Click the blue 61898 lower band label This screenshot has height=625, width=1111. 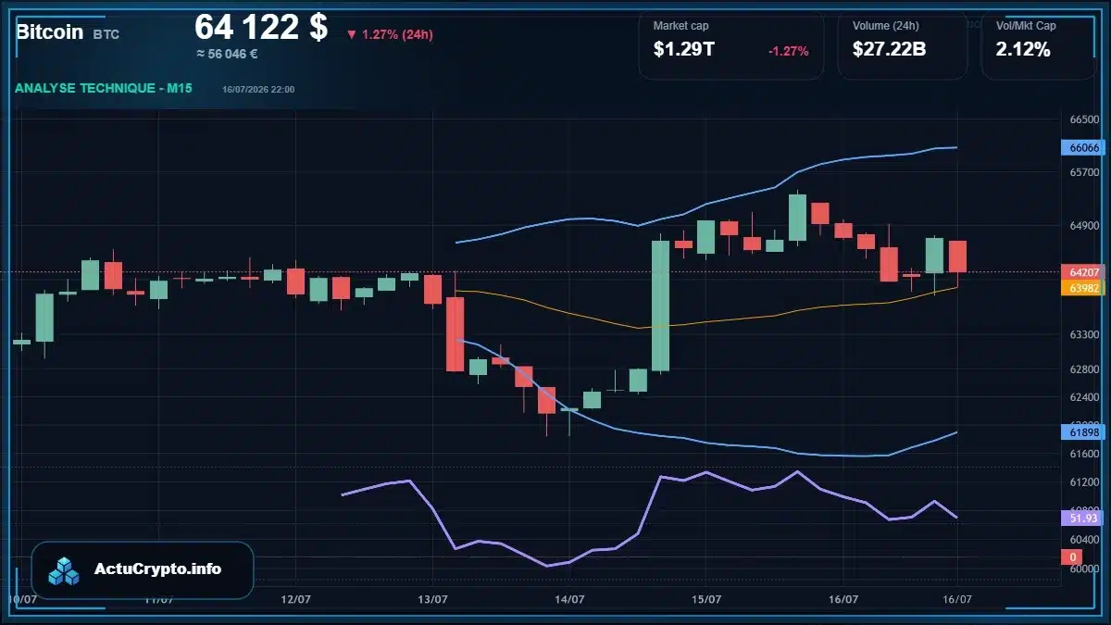(1083, 432)
